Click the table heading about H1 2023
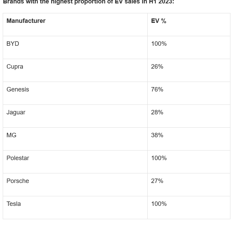The height and width of the screenshot is (226, 240). click(89, 2)
